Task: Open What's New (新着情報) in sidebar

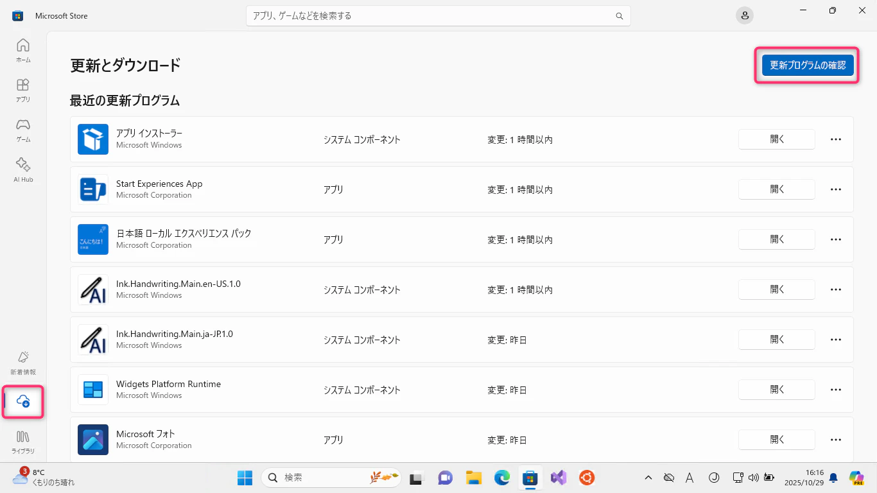Action: pos(23,363)
